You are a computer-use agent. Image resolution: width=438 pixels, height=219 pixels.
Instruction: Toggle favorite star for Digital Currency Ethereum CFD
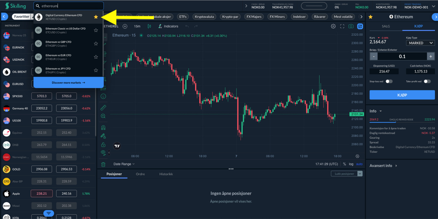[x=96, y=17]
